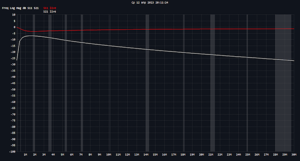
Task: Click the wide shaded band between 28M and 30M
Action: point(283,83)
